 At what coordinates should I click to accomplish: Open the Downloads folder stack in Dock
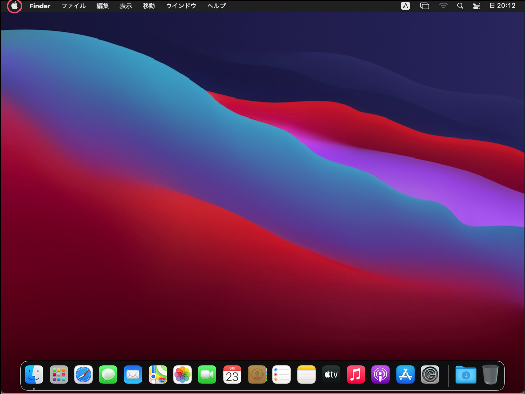[x=466, y=375]
